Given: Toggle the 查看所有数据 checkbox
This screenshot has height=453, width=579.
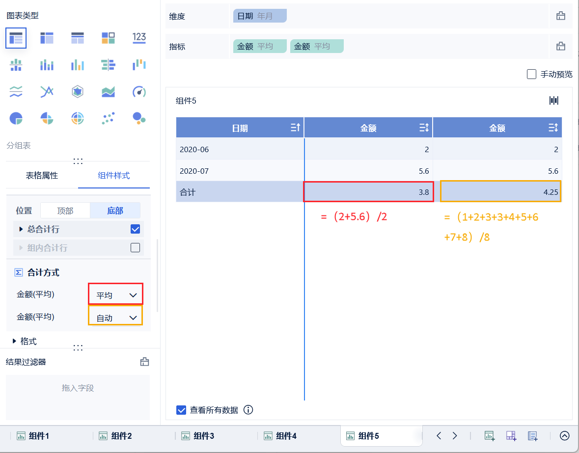Looking at the screenshot, I should pyautogui.click(x=181, y=410).
